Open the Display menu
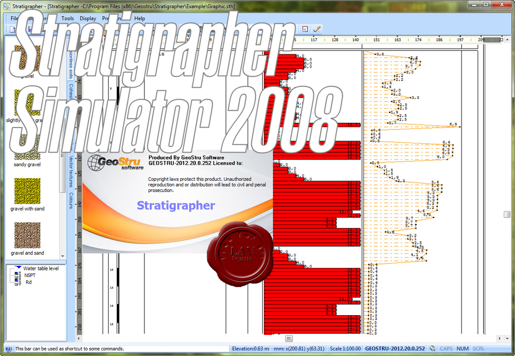Screen dimensions: 515x356 88,19
